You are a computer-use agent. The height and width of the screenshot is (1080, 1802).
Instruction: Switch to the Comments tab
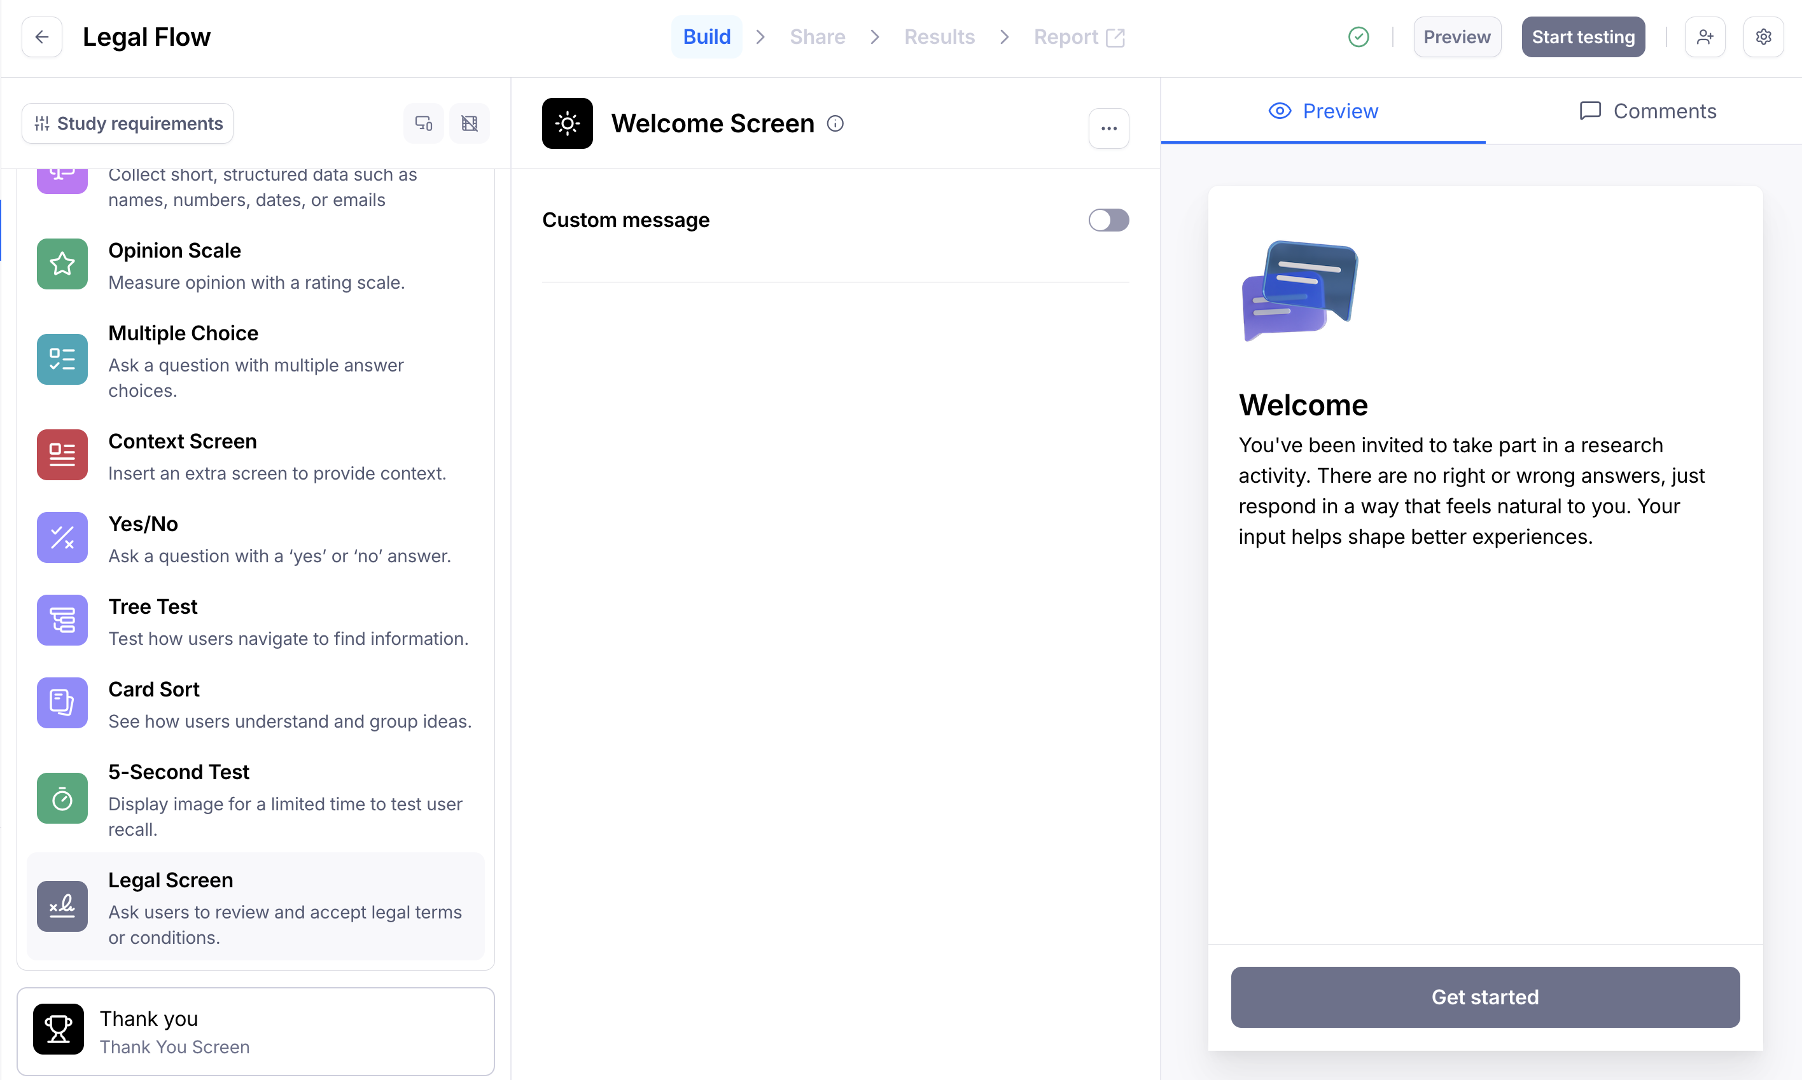1647,111
